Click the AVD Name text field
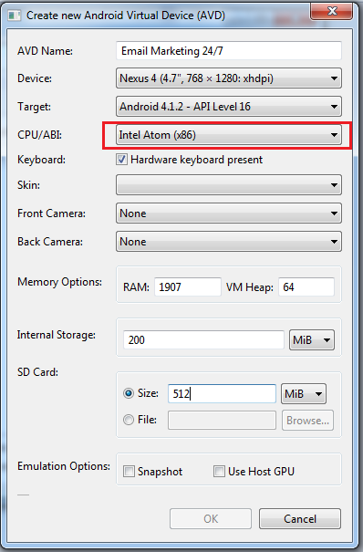Viewport: 363px width, 552px height. click(x=229, y=51)
